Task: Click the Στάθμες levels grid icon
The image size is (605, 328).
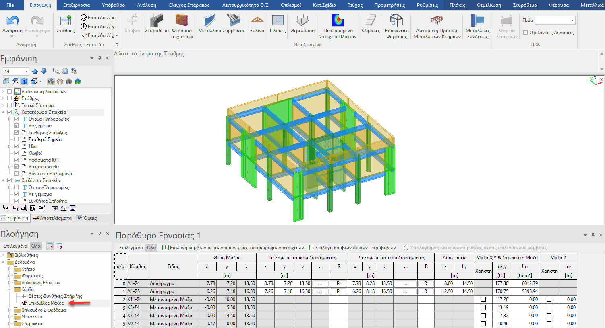Action: [x=65, y=21]
